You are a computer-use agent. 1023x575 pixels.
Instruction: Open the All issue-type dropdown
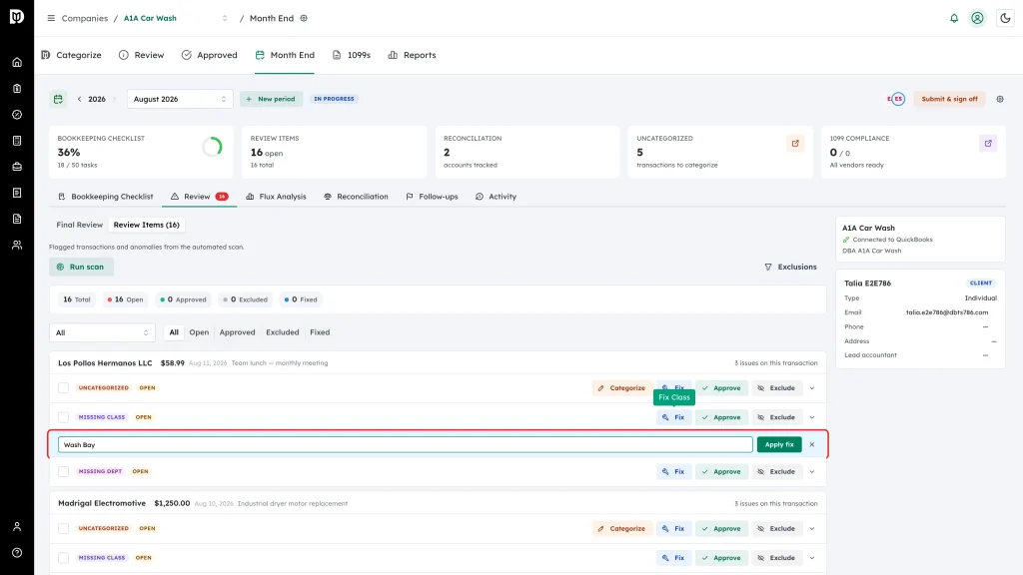coord(103,332)
